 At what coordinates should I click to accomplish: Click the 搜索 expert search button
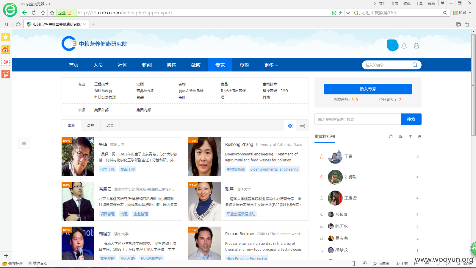click(x=411, y=119)
